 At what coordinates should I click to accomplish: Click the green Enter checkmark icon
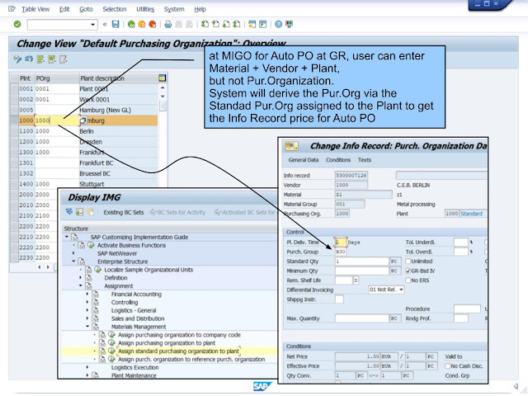(17, 24)
